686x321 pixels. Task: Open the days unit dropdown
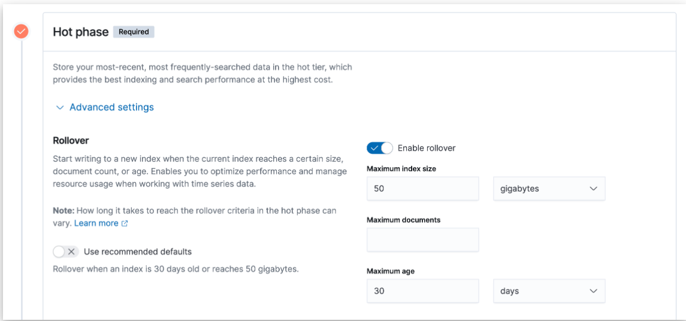point(549,291)
